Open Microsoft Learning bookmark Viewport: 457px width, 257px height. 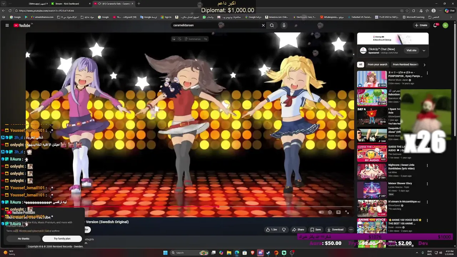pyautogui.click(x=413, y=17)
